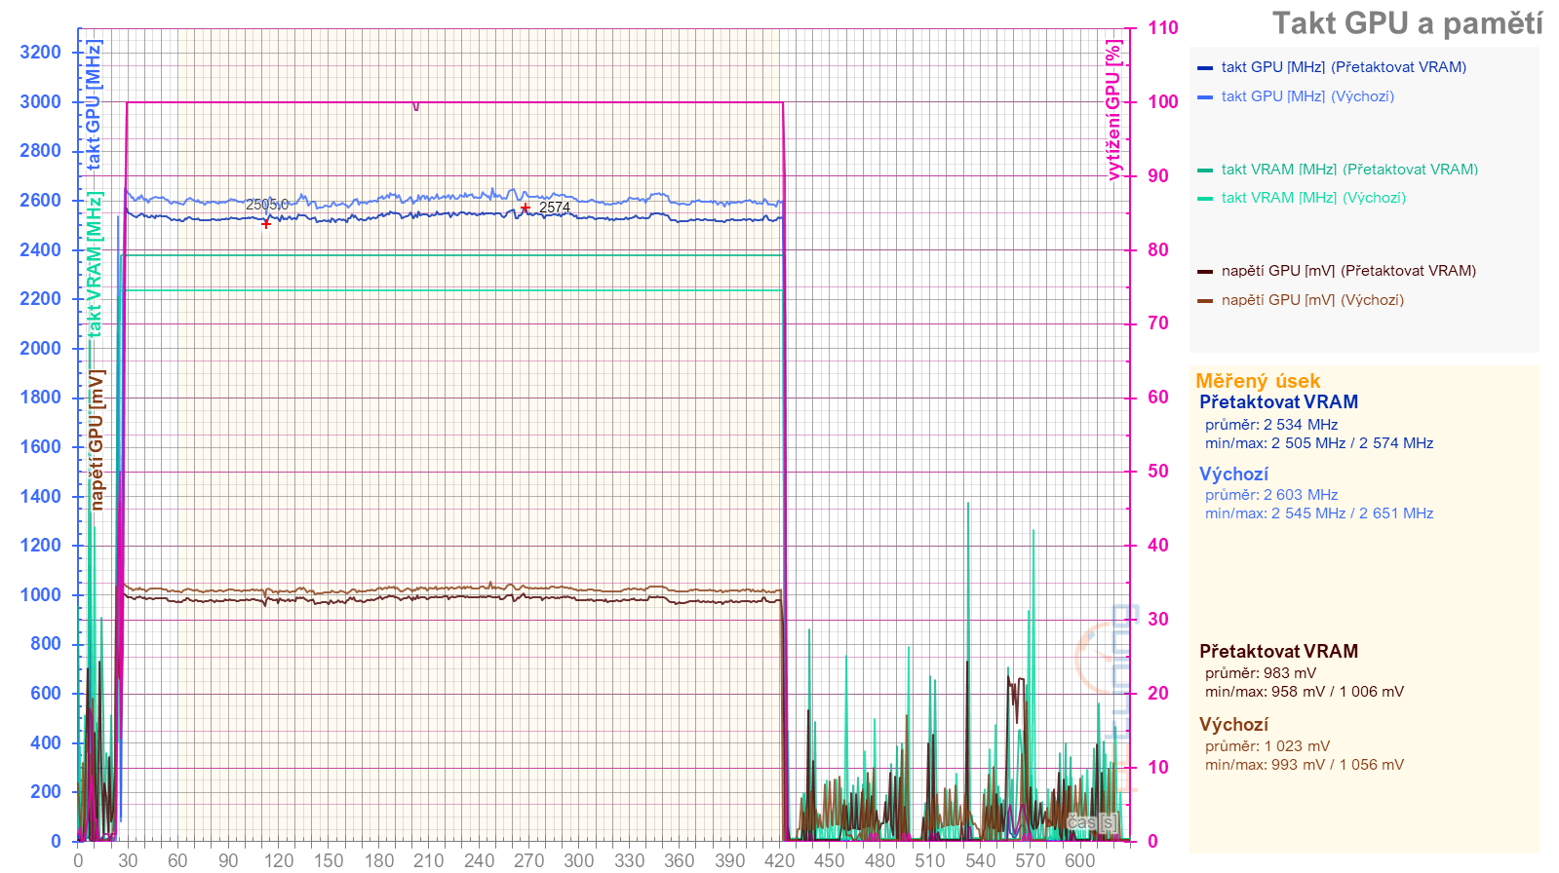The height and width of the screenshot is (873, 1559).
Task: Click the 'průměr: 1 023 mV' value
Action: (x=1267, y=746)
